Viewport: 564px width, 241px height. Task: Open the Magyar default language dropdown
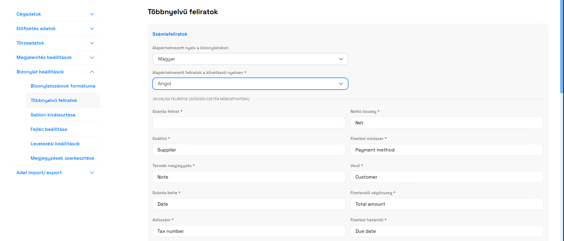(x=250, y=59)
